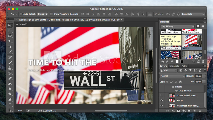Switch to the Paths tab

(184, 66)
